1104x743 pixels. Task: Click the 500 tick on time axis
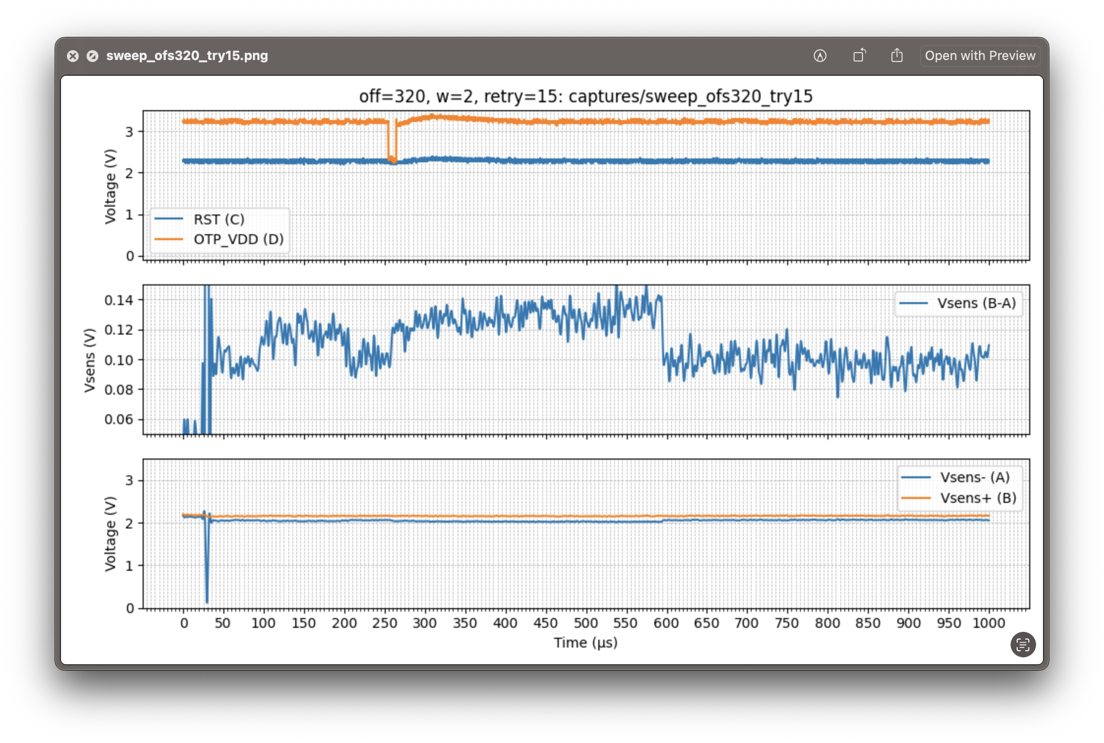(x=585, y=623)
